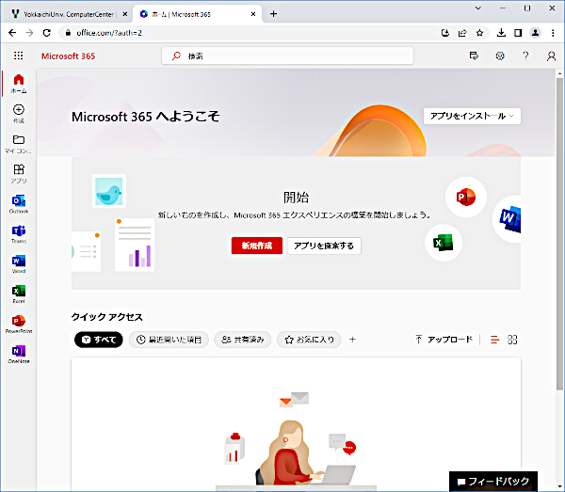Viewport: 565px width, 492px height.
Task: Open a new browser tab
Action: [273, 14]
